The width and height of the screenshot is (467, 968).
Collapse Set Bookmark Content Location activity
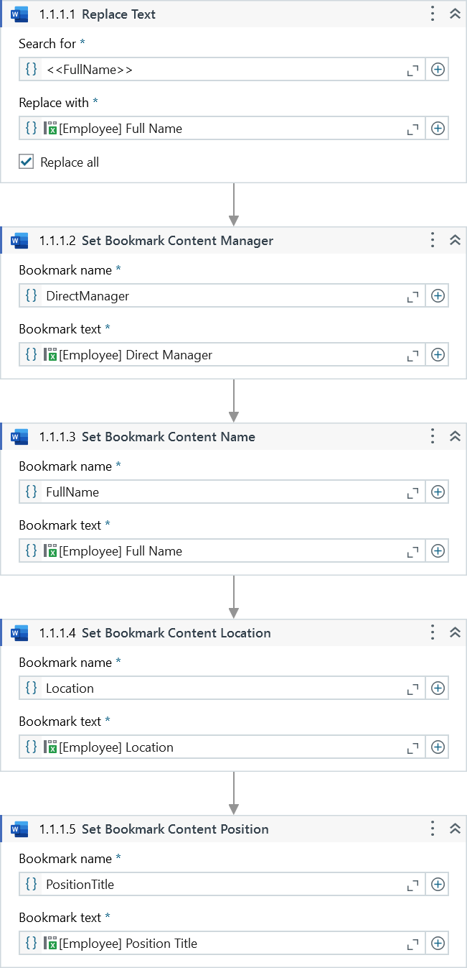click(455, 632)
